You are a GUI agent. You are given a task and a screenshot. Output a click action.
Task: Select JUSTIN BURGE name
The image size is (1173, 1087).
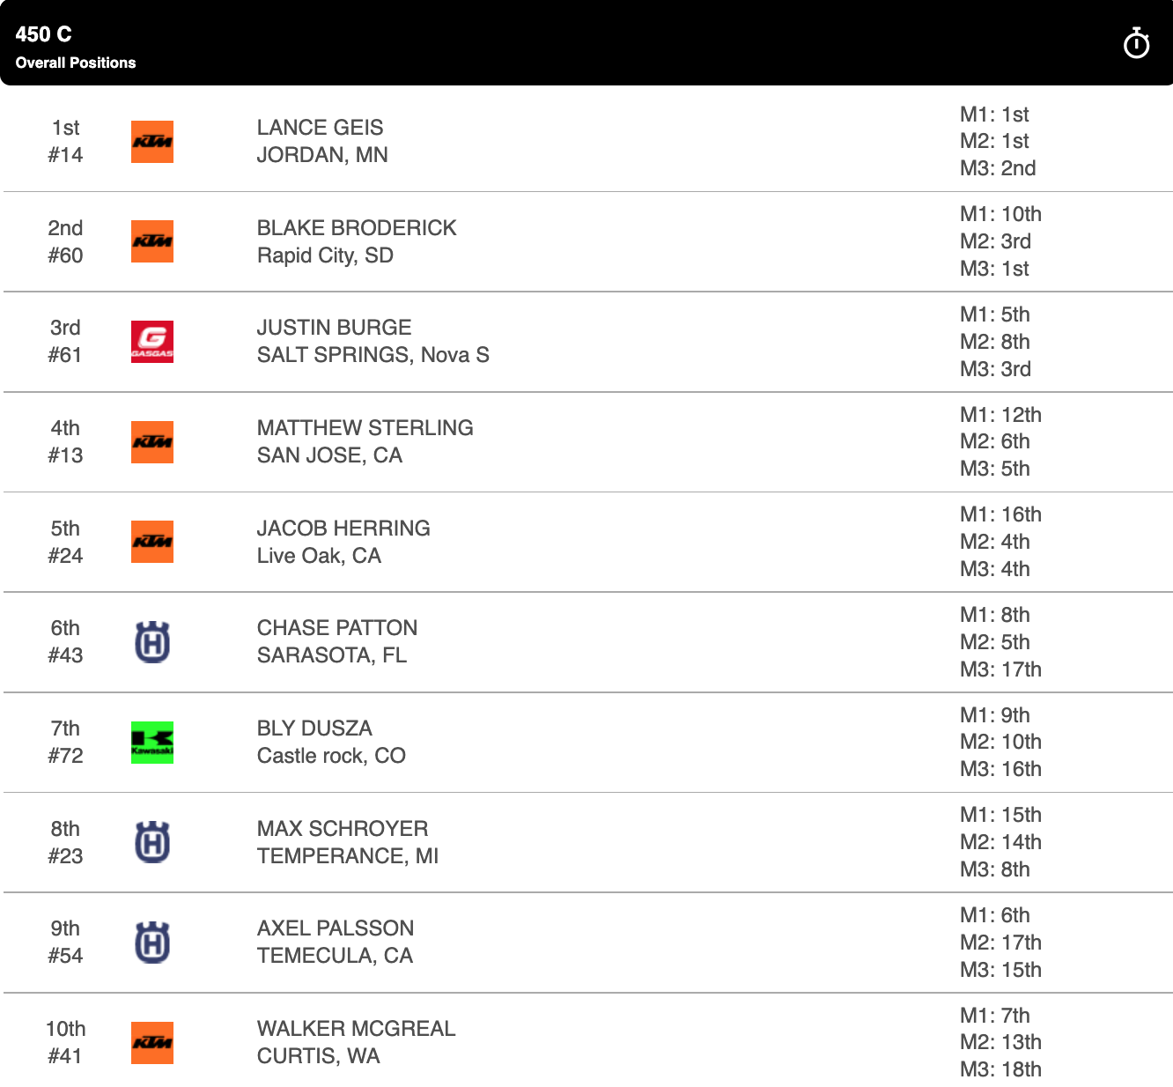click(x=334, y=328)
